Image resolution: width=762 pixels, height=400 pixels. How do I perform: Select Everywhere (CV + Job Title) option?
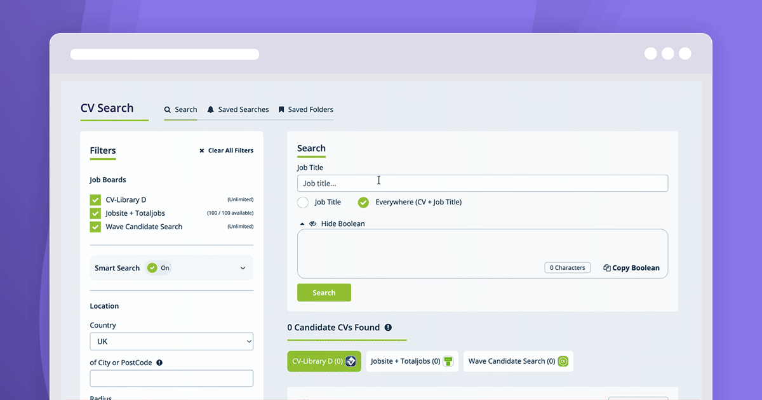[x=363, y=203]
